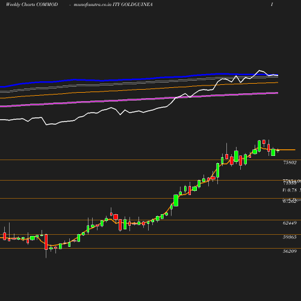Click the 75802 price level label
Screen dimensions: 301x301
coord(290,163)
